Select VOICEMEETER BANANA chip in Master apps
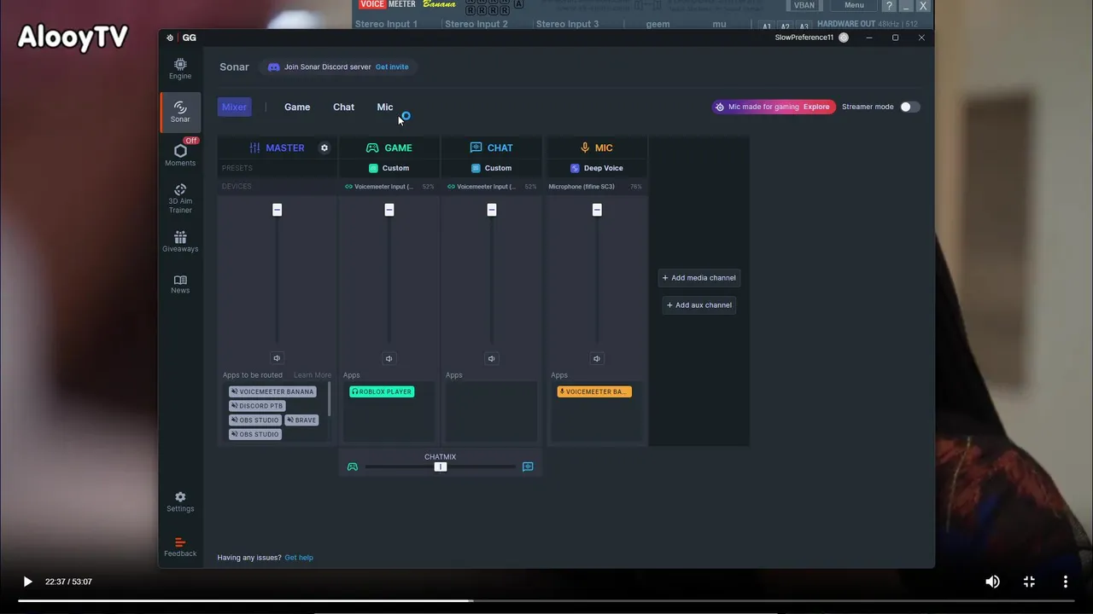The width and height of the screenshot is (1093, 614). pyautogui.click(x=272, y=391)
